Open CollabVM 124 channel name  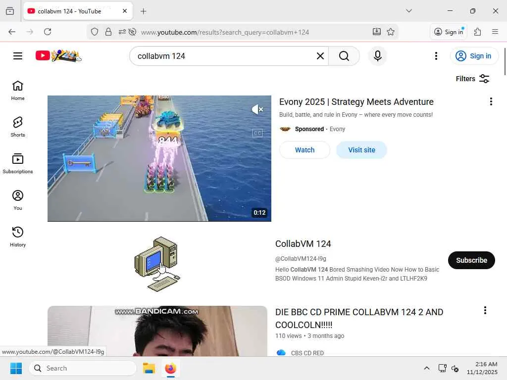[x=303, y=243]
